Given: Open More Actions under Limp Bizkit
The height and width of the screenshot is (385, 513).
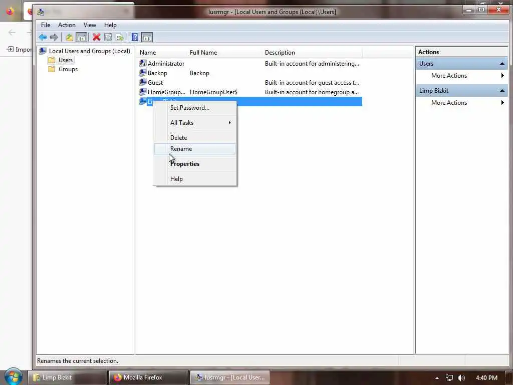Looking at the screenshot, I should click(x=461, y=102).
